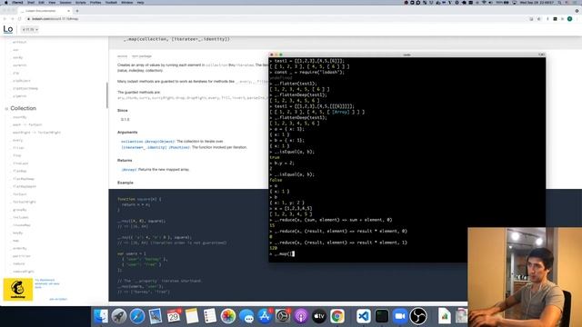Open Reminders app in the dock
This screenshot has width=582, height=327.
coord(210,316)
